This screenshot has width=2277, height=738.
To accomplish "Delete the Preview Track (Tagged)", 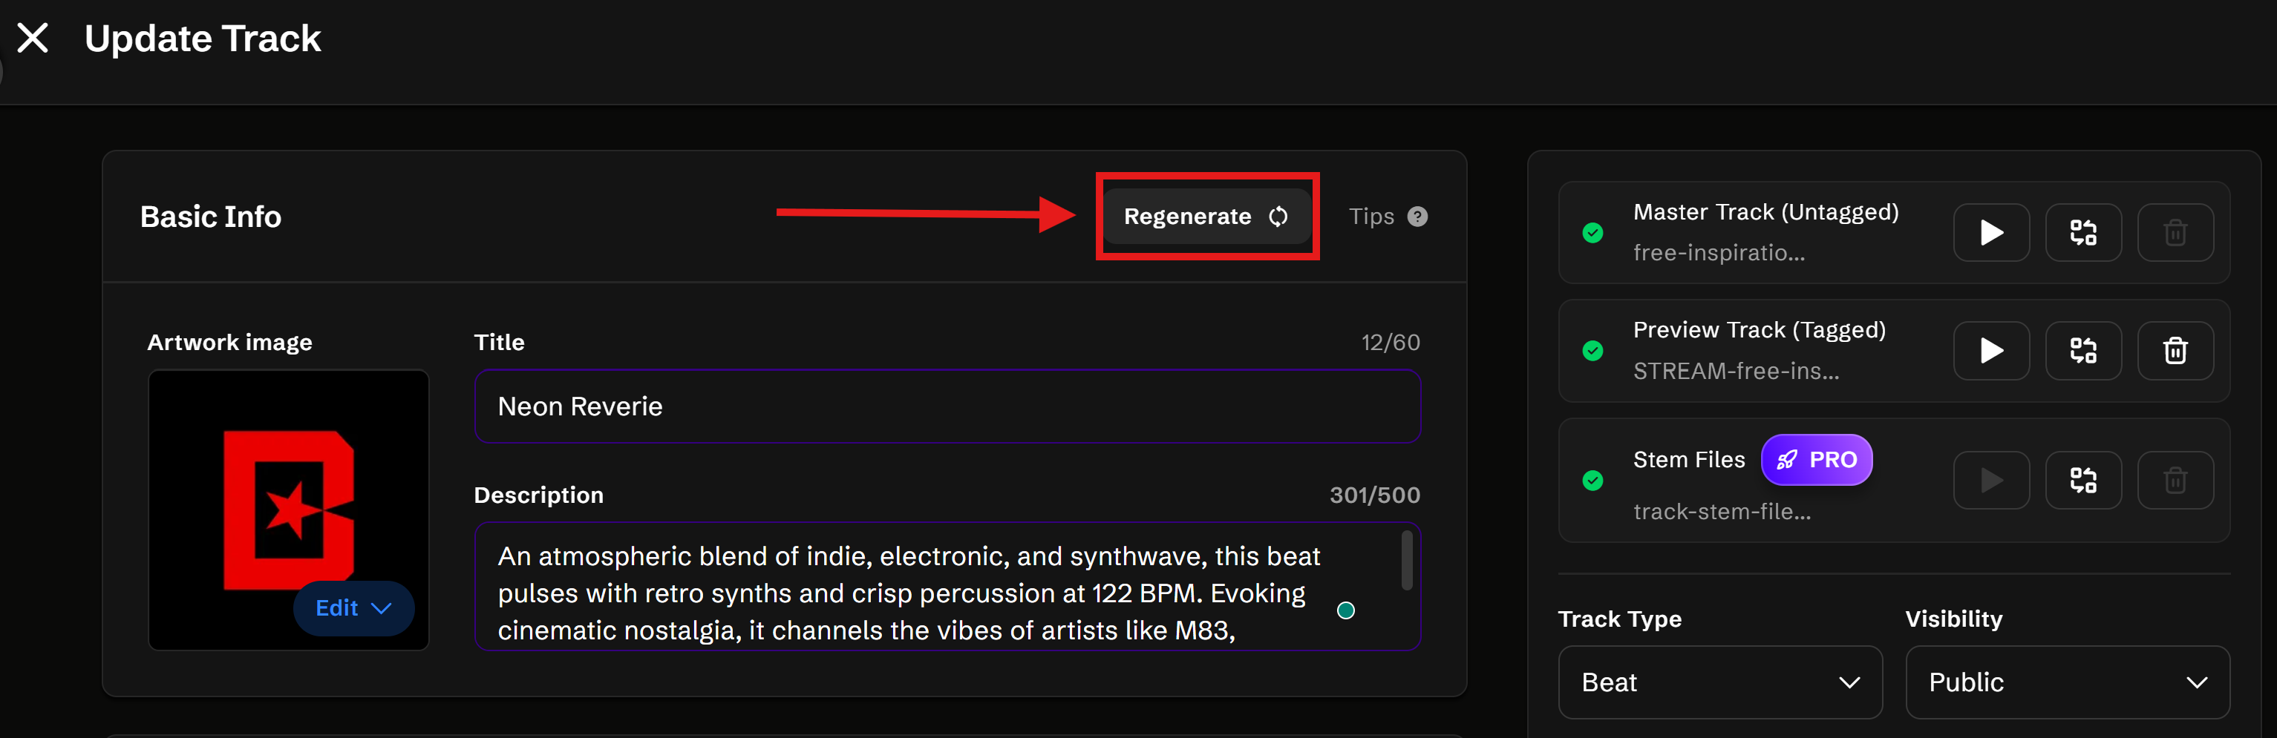I will tap(2175, 351).
